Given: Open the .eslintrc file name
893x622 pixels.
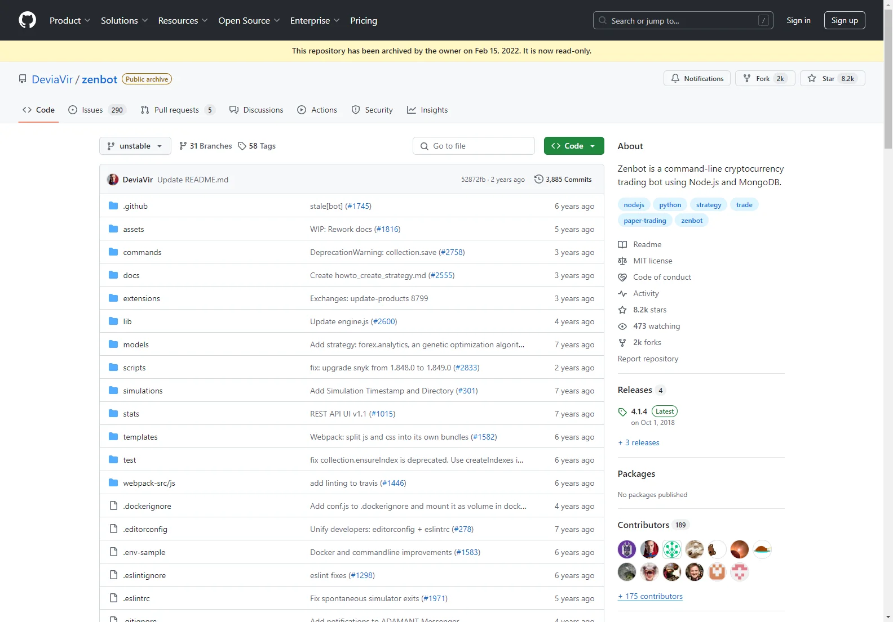Looking at the screenshot, I should pyautogui.click(x=136, y=598).
